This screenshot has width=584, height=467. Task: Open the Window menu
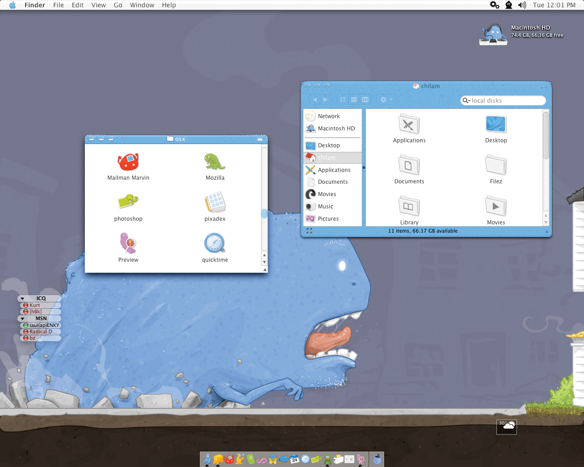point(142,5)
